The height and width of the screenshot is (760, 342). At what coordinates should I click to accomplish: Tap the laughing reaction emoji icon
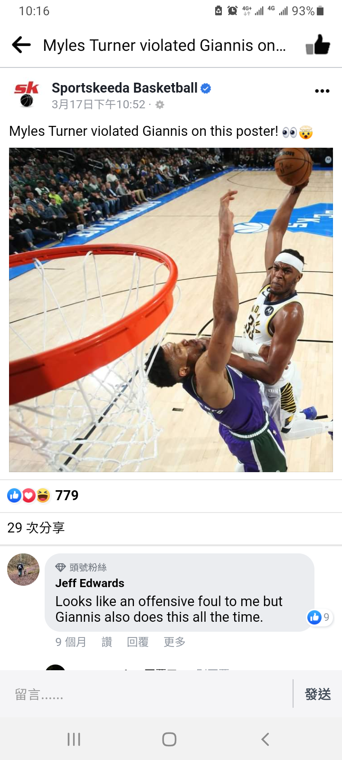coord(43,495)
